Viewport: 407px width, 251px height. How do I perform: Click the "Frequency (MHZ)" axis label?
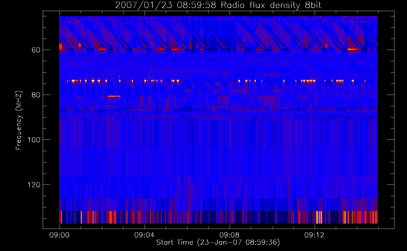(x=19, y=120)
